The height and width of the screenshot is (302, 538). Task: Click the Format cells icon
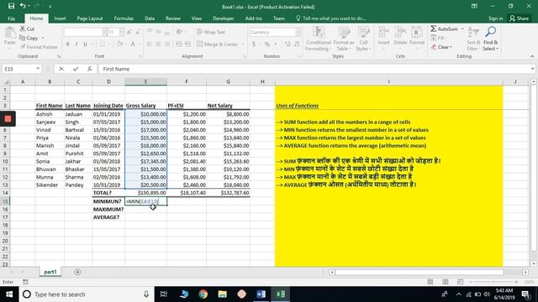417,33
